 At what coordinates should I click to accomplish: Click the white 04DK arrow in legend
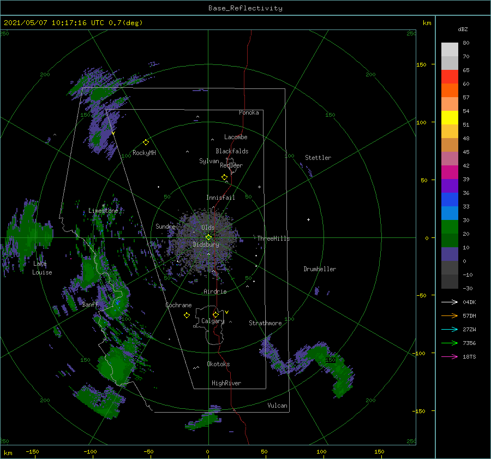[x=450, y=302]
